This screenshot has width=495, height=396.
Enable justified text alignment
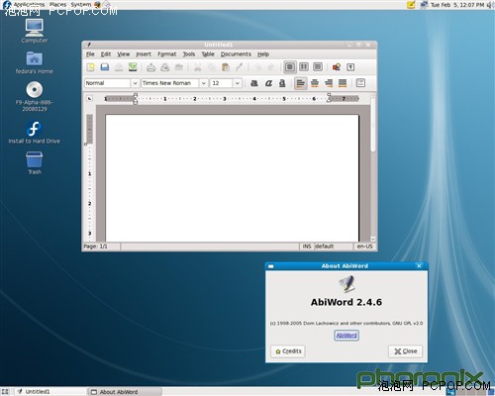tap(343, 83)
